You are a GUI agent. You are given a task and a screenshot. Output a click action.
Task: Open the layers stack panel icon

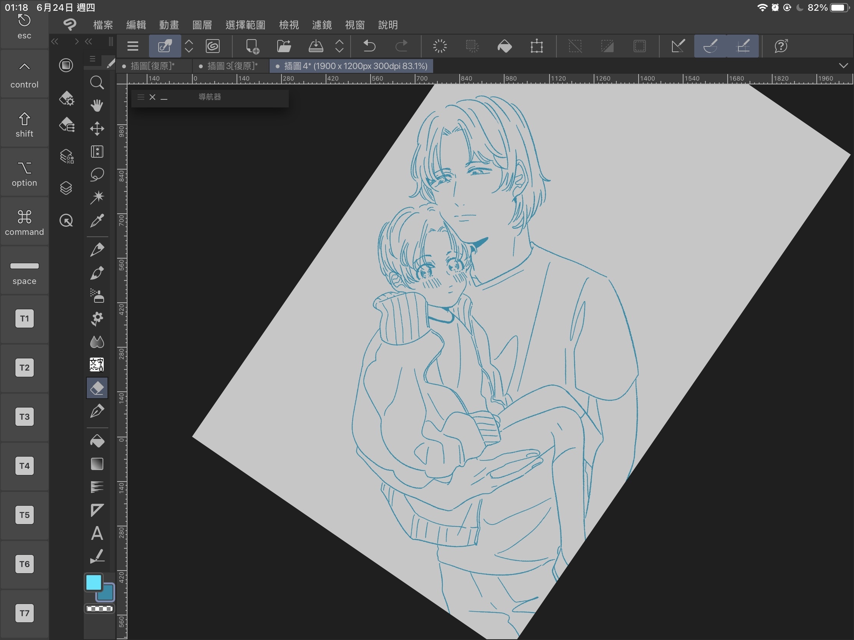point(66,188)
